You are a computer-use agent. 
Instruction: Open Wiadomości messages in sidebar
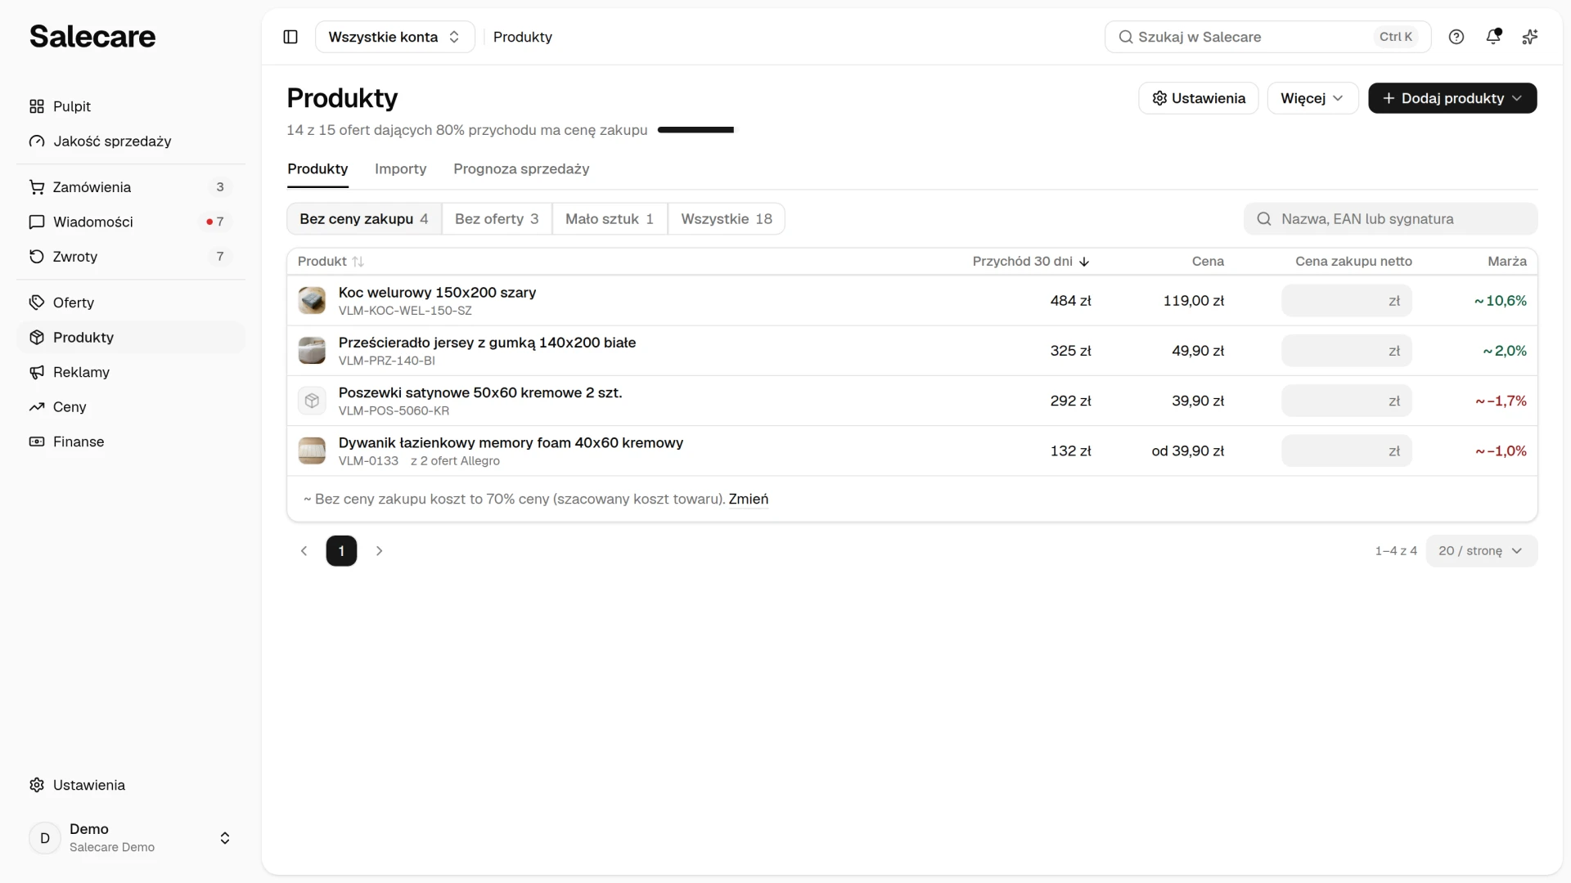click(x=131, y=222)
